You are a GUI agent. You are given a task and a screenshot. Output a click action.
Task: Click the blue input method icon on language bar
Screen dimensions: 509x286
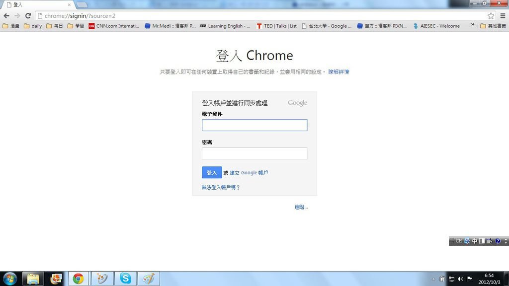point(467,241)
